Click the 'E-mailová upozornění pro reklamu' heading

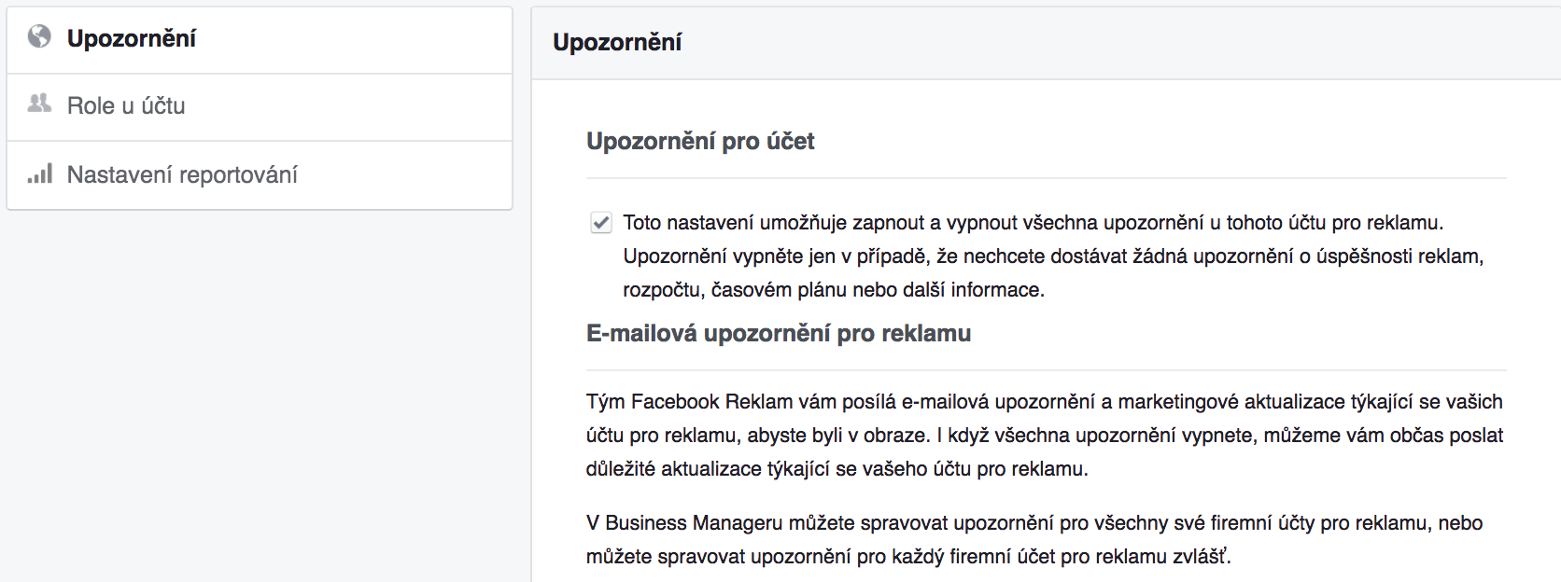[x=779, y=333]
